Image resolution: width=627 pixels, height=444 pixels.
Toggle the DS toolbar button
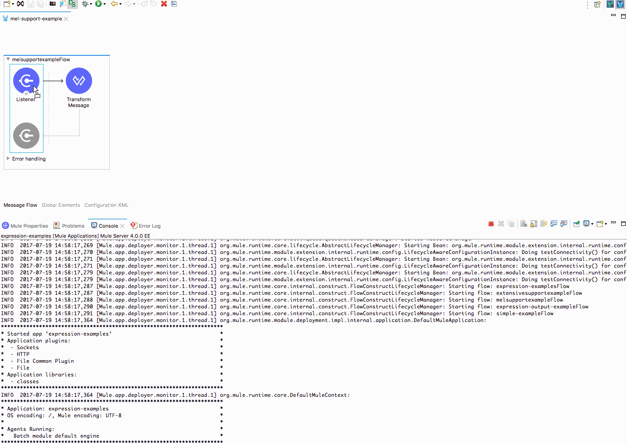72,4
